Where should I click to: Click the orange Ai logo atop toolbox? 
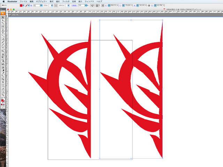coord(3,13)
